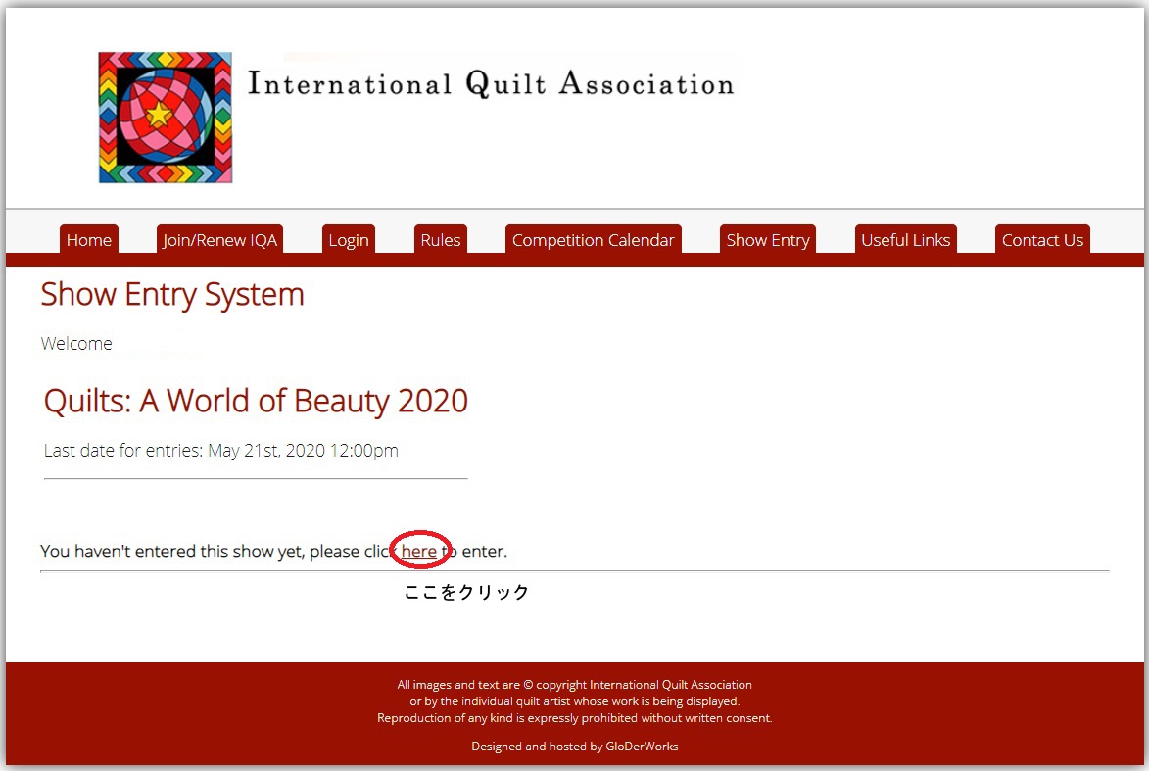Click the International Quilt Association title text
This screenshot has height=771, width=1149.
(x=490, y=84)
